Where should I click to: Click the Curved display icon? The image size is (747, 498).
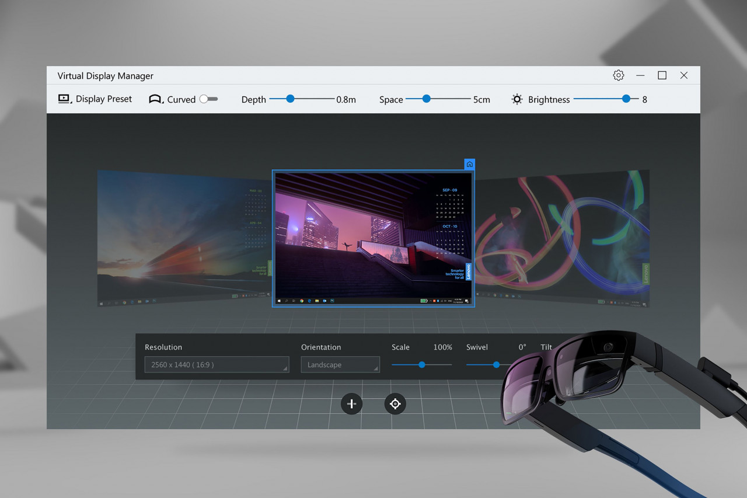(x=155, y=99)
